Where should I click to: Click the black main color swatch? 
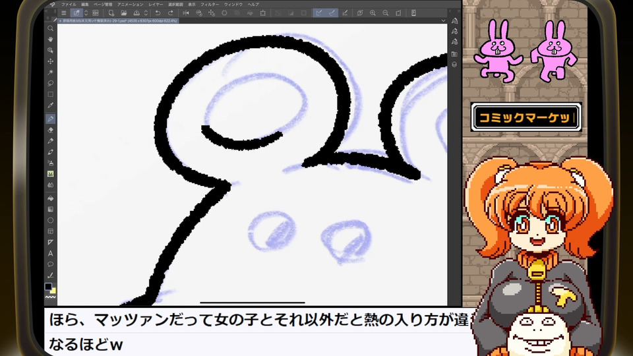tap(48, 286)
